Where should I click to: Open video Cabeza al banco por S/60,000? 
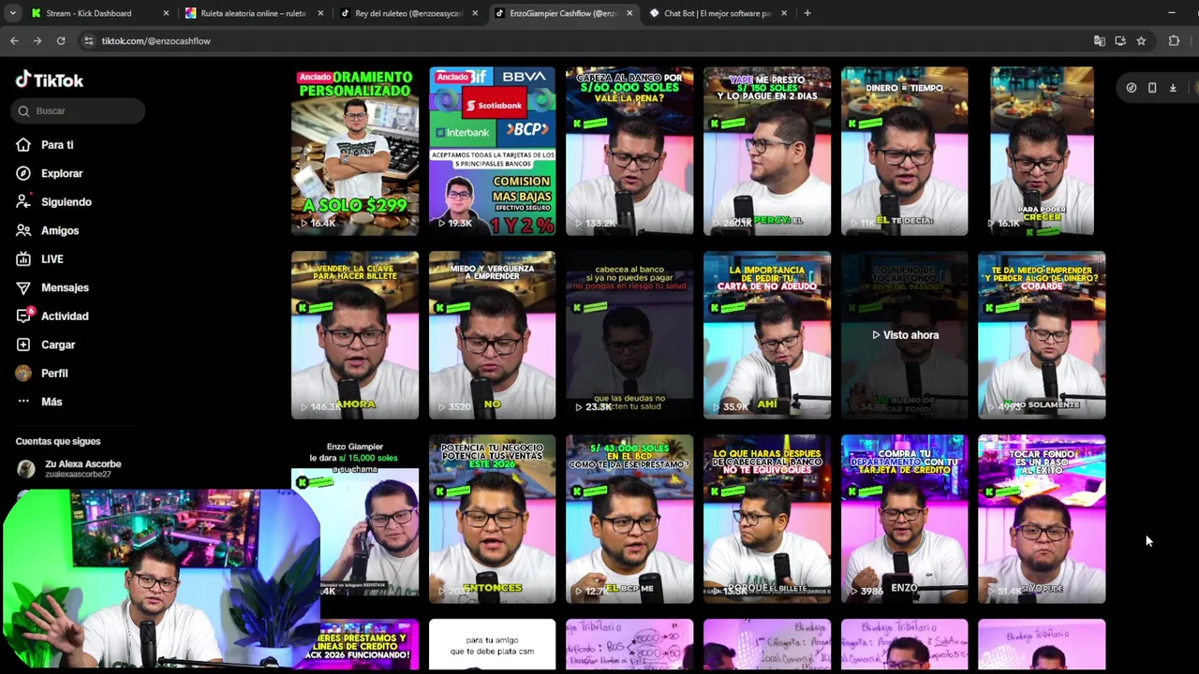tap(629, 151)
